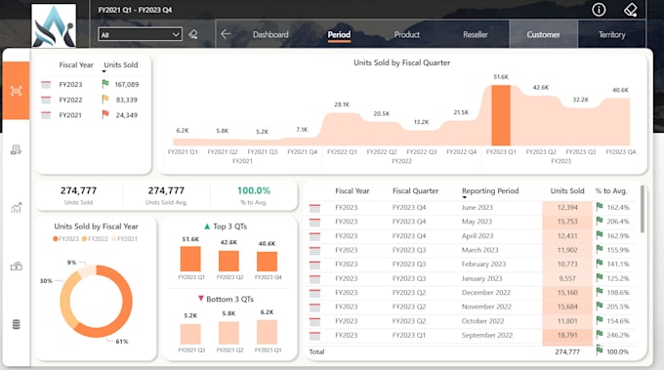Click calendar icon for FY2023 row
This screenshot has width=664, height=370.
46,85
